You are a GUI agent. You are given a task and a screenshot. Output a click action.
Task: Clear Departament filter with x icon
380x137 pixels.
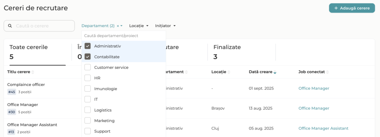[118, 26]
